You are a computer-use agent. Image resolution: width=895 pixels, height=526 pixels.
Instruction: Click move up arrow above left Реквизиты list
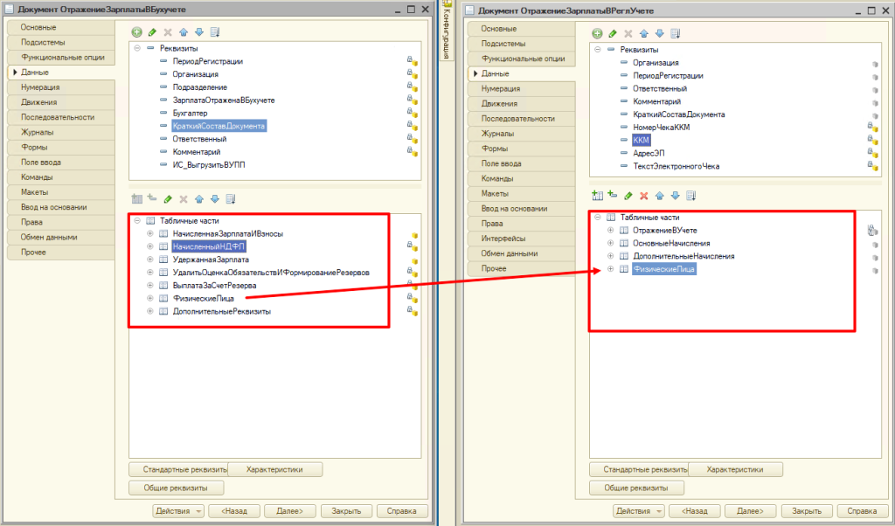click(184, 32)
